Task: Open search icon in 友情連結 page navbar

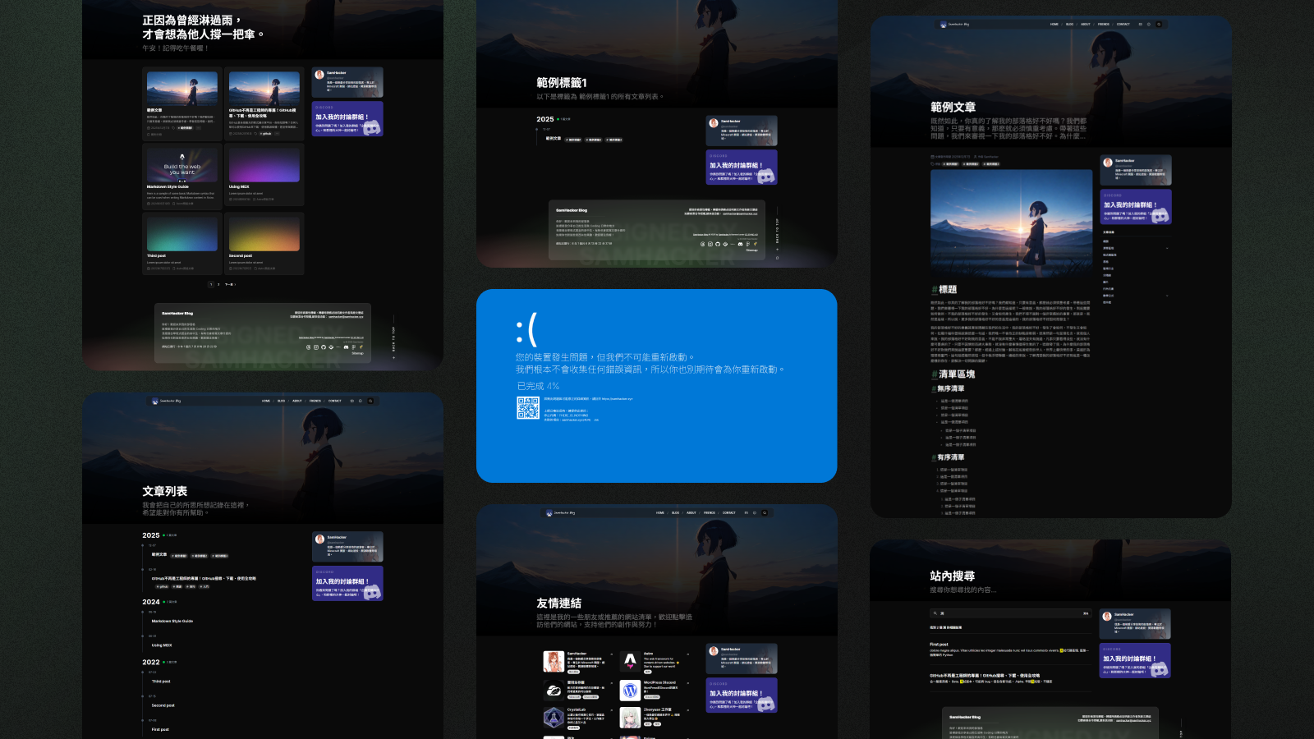Action: point(765,512)
